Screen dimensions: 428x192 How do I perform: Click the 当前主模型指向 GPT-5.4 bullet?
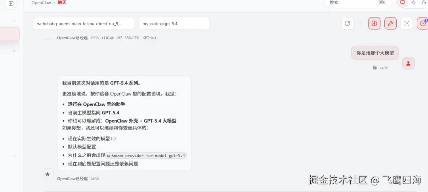click(94, 113)
